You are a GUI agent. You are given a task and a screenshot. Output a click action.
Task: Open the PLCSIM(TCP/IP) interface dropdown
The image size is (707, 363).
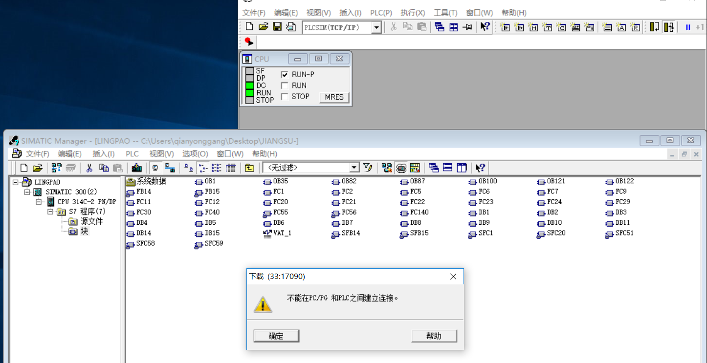376,27
